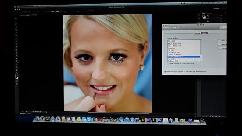Open GarageBand guitar icon in Dock
The height and width of the screenshot is (136, 242).
116,120
